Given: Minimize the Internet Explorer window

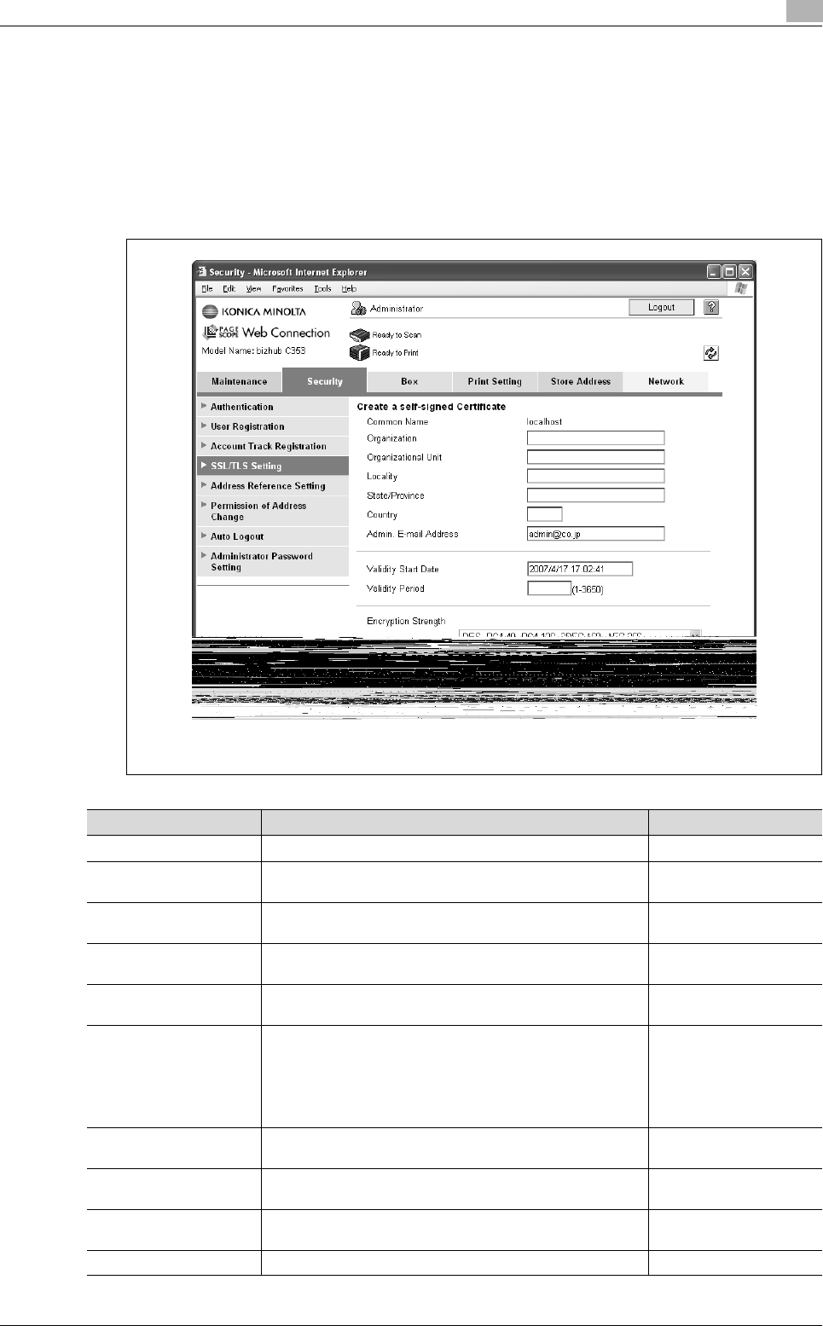Looking at the screenshot, I should [x=714, y=271].
